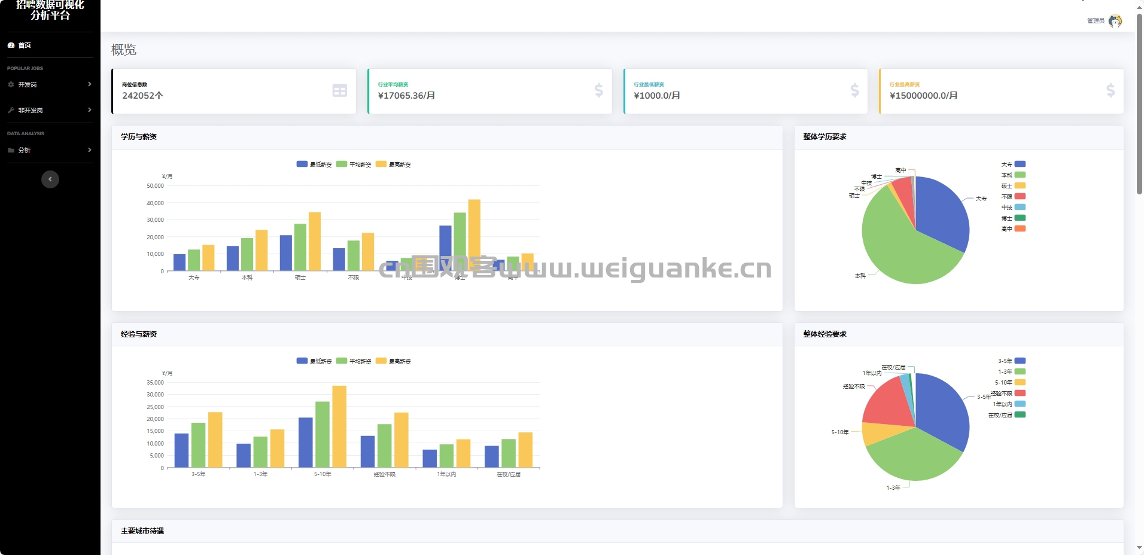Toggle 大专 legend entry in 整体学历要求
This screenshot has width=1144, height=555.
pyautogui.click(x=1014, y=164)
